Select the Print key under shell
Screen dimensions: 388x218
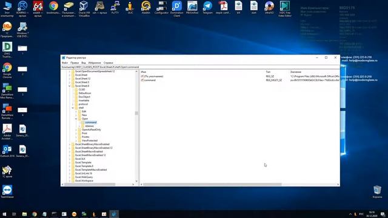tap(84, 133)
